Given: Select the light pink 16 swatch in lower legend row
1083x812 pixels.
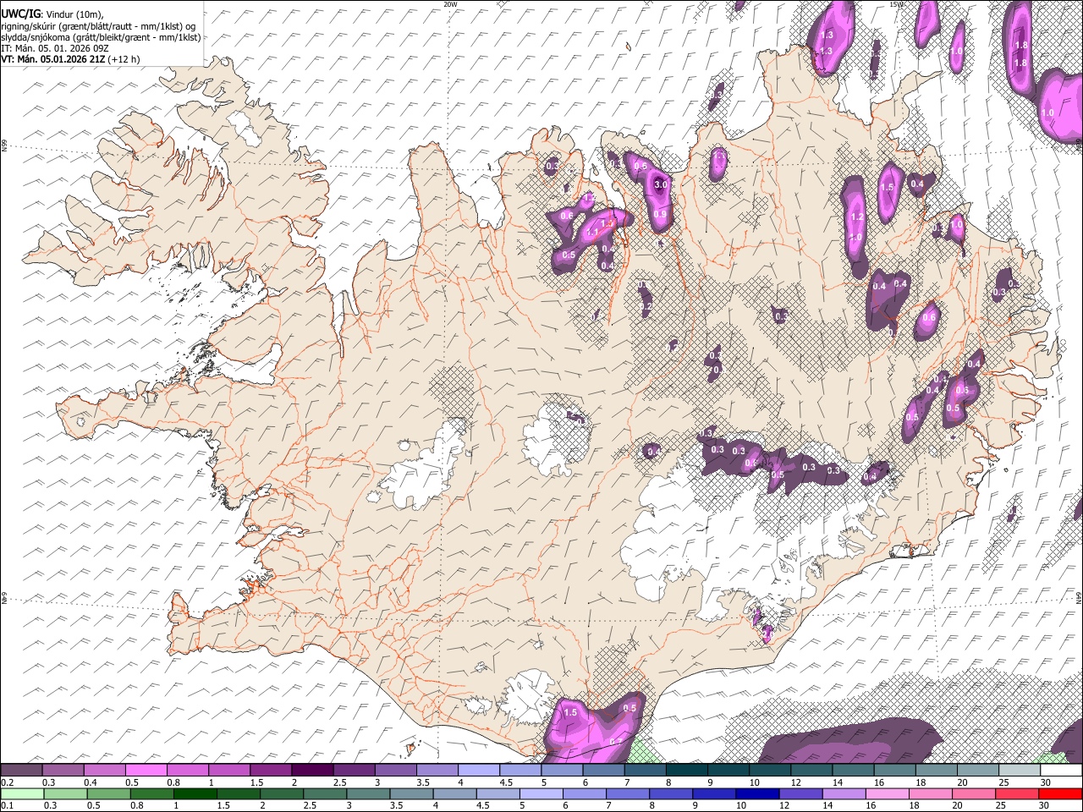Looking at the screenshot, I should [x=888, y=793].
